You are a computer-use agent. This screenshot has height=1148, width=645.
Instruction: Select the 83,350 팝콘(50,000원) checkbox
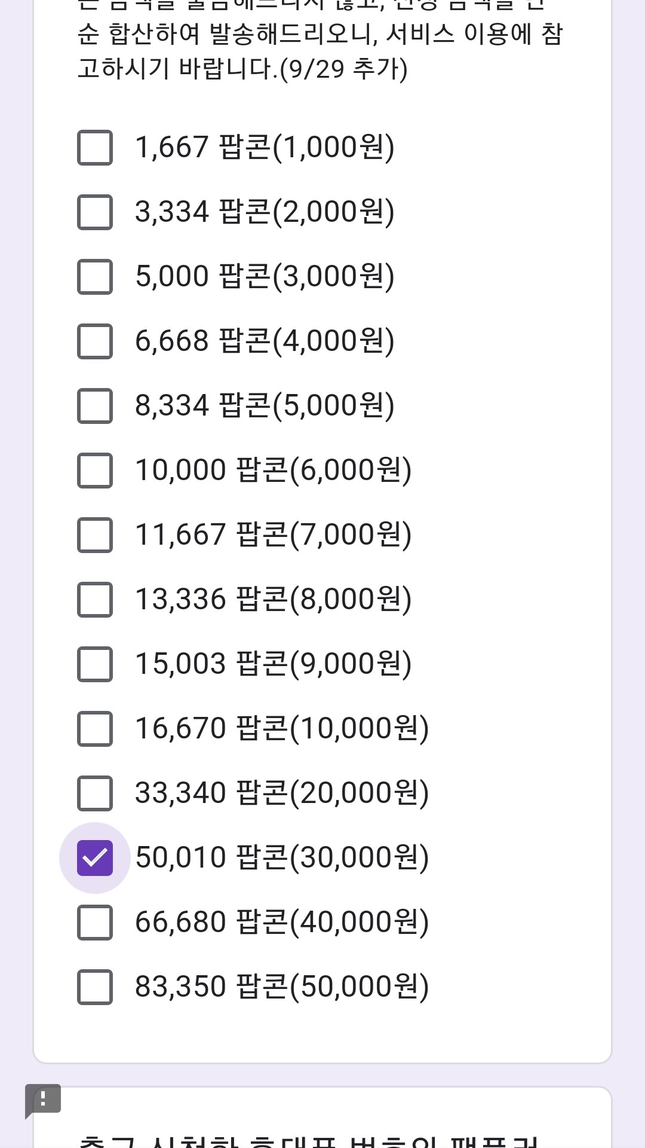point(95,987)
